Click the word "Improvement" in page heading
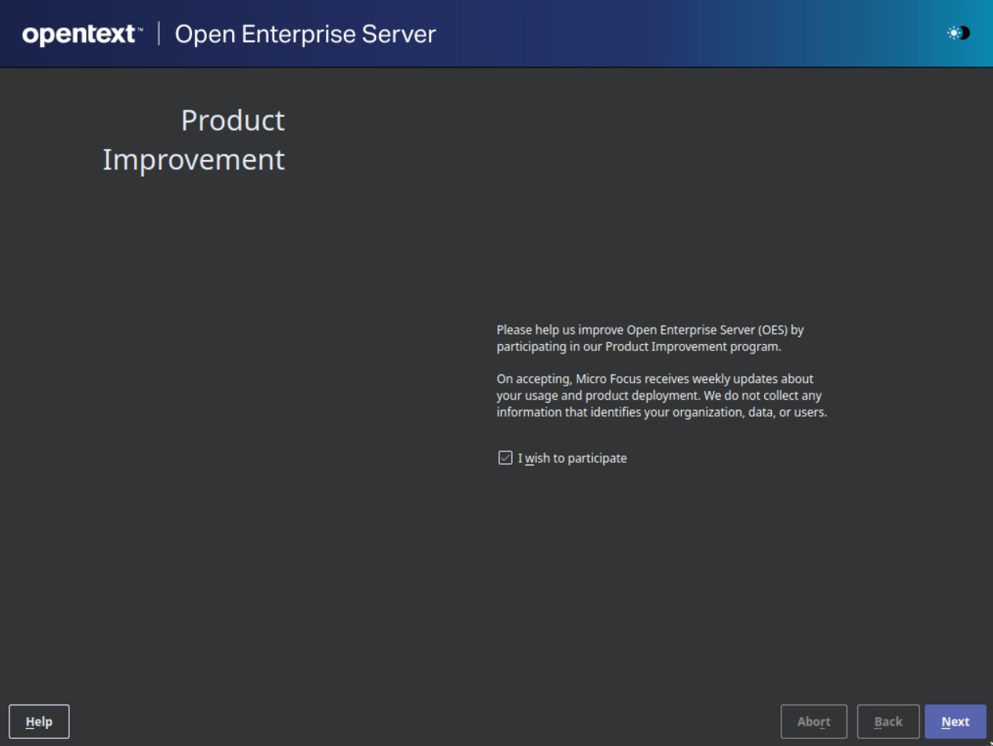993x746 pixels. [x=194, y=160]
